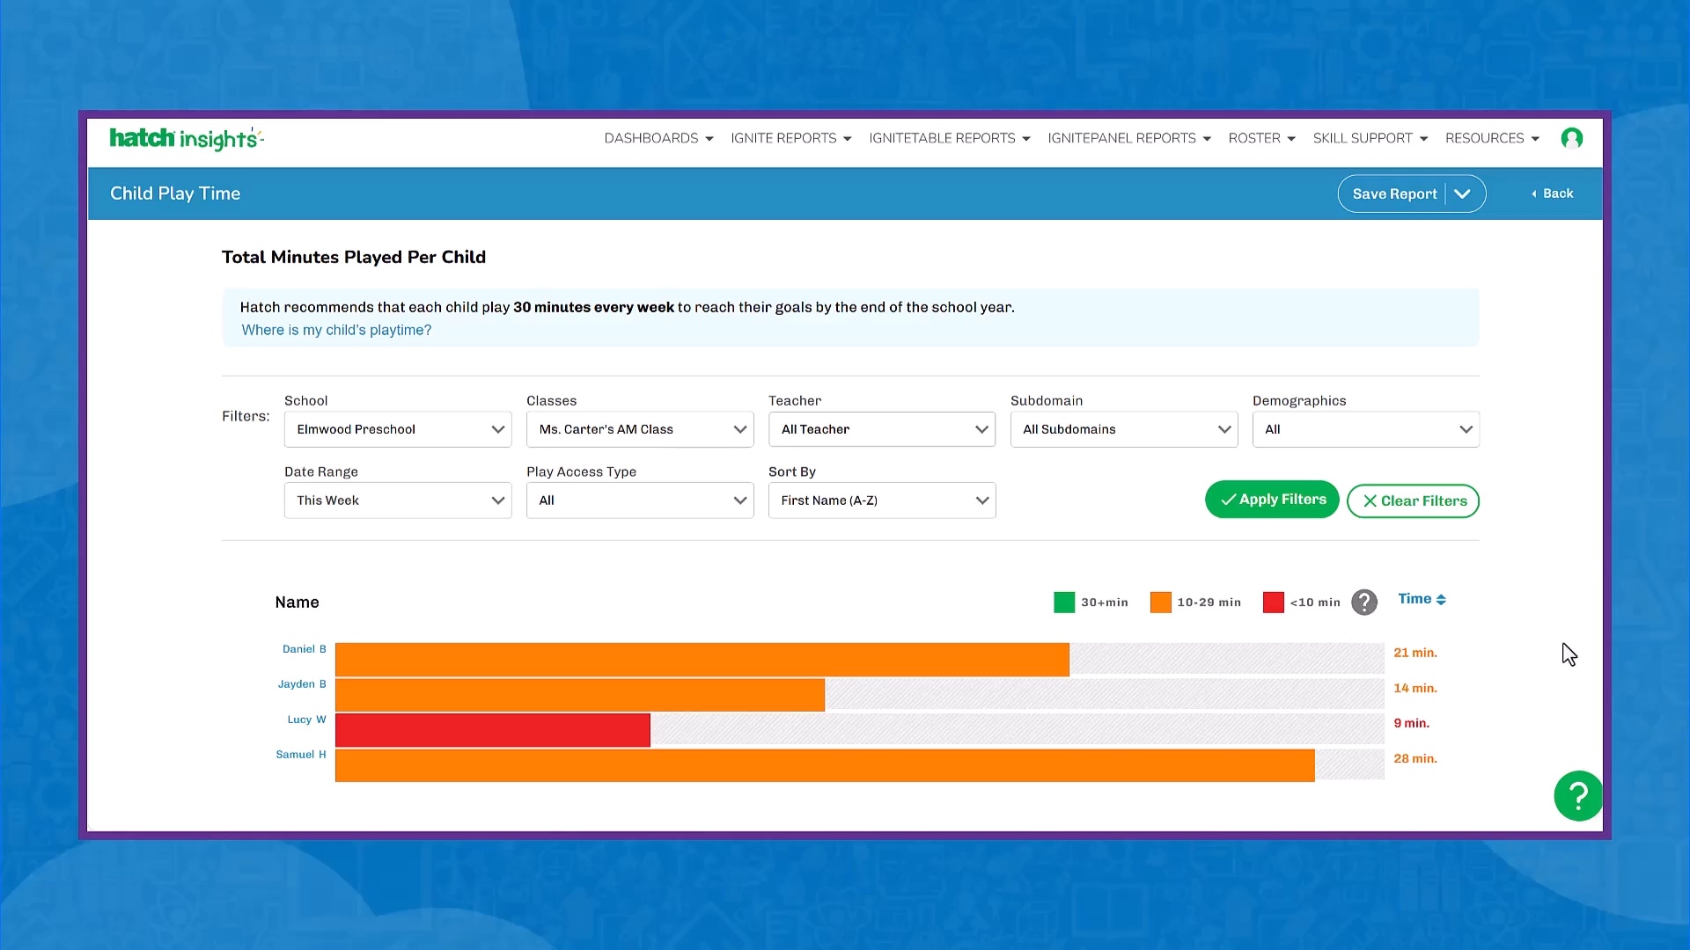Expand the Teacher dropdown
Image resolution: width=1690 pixels, height=950 pixels.
click(x=882, y=429)
